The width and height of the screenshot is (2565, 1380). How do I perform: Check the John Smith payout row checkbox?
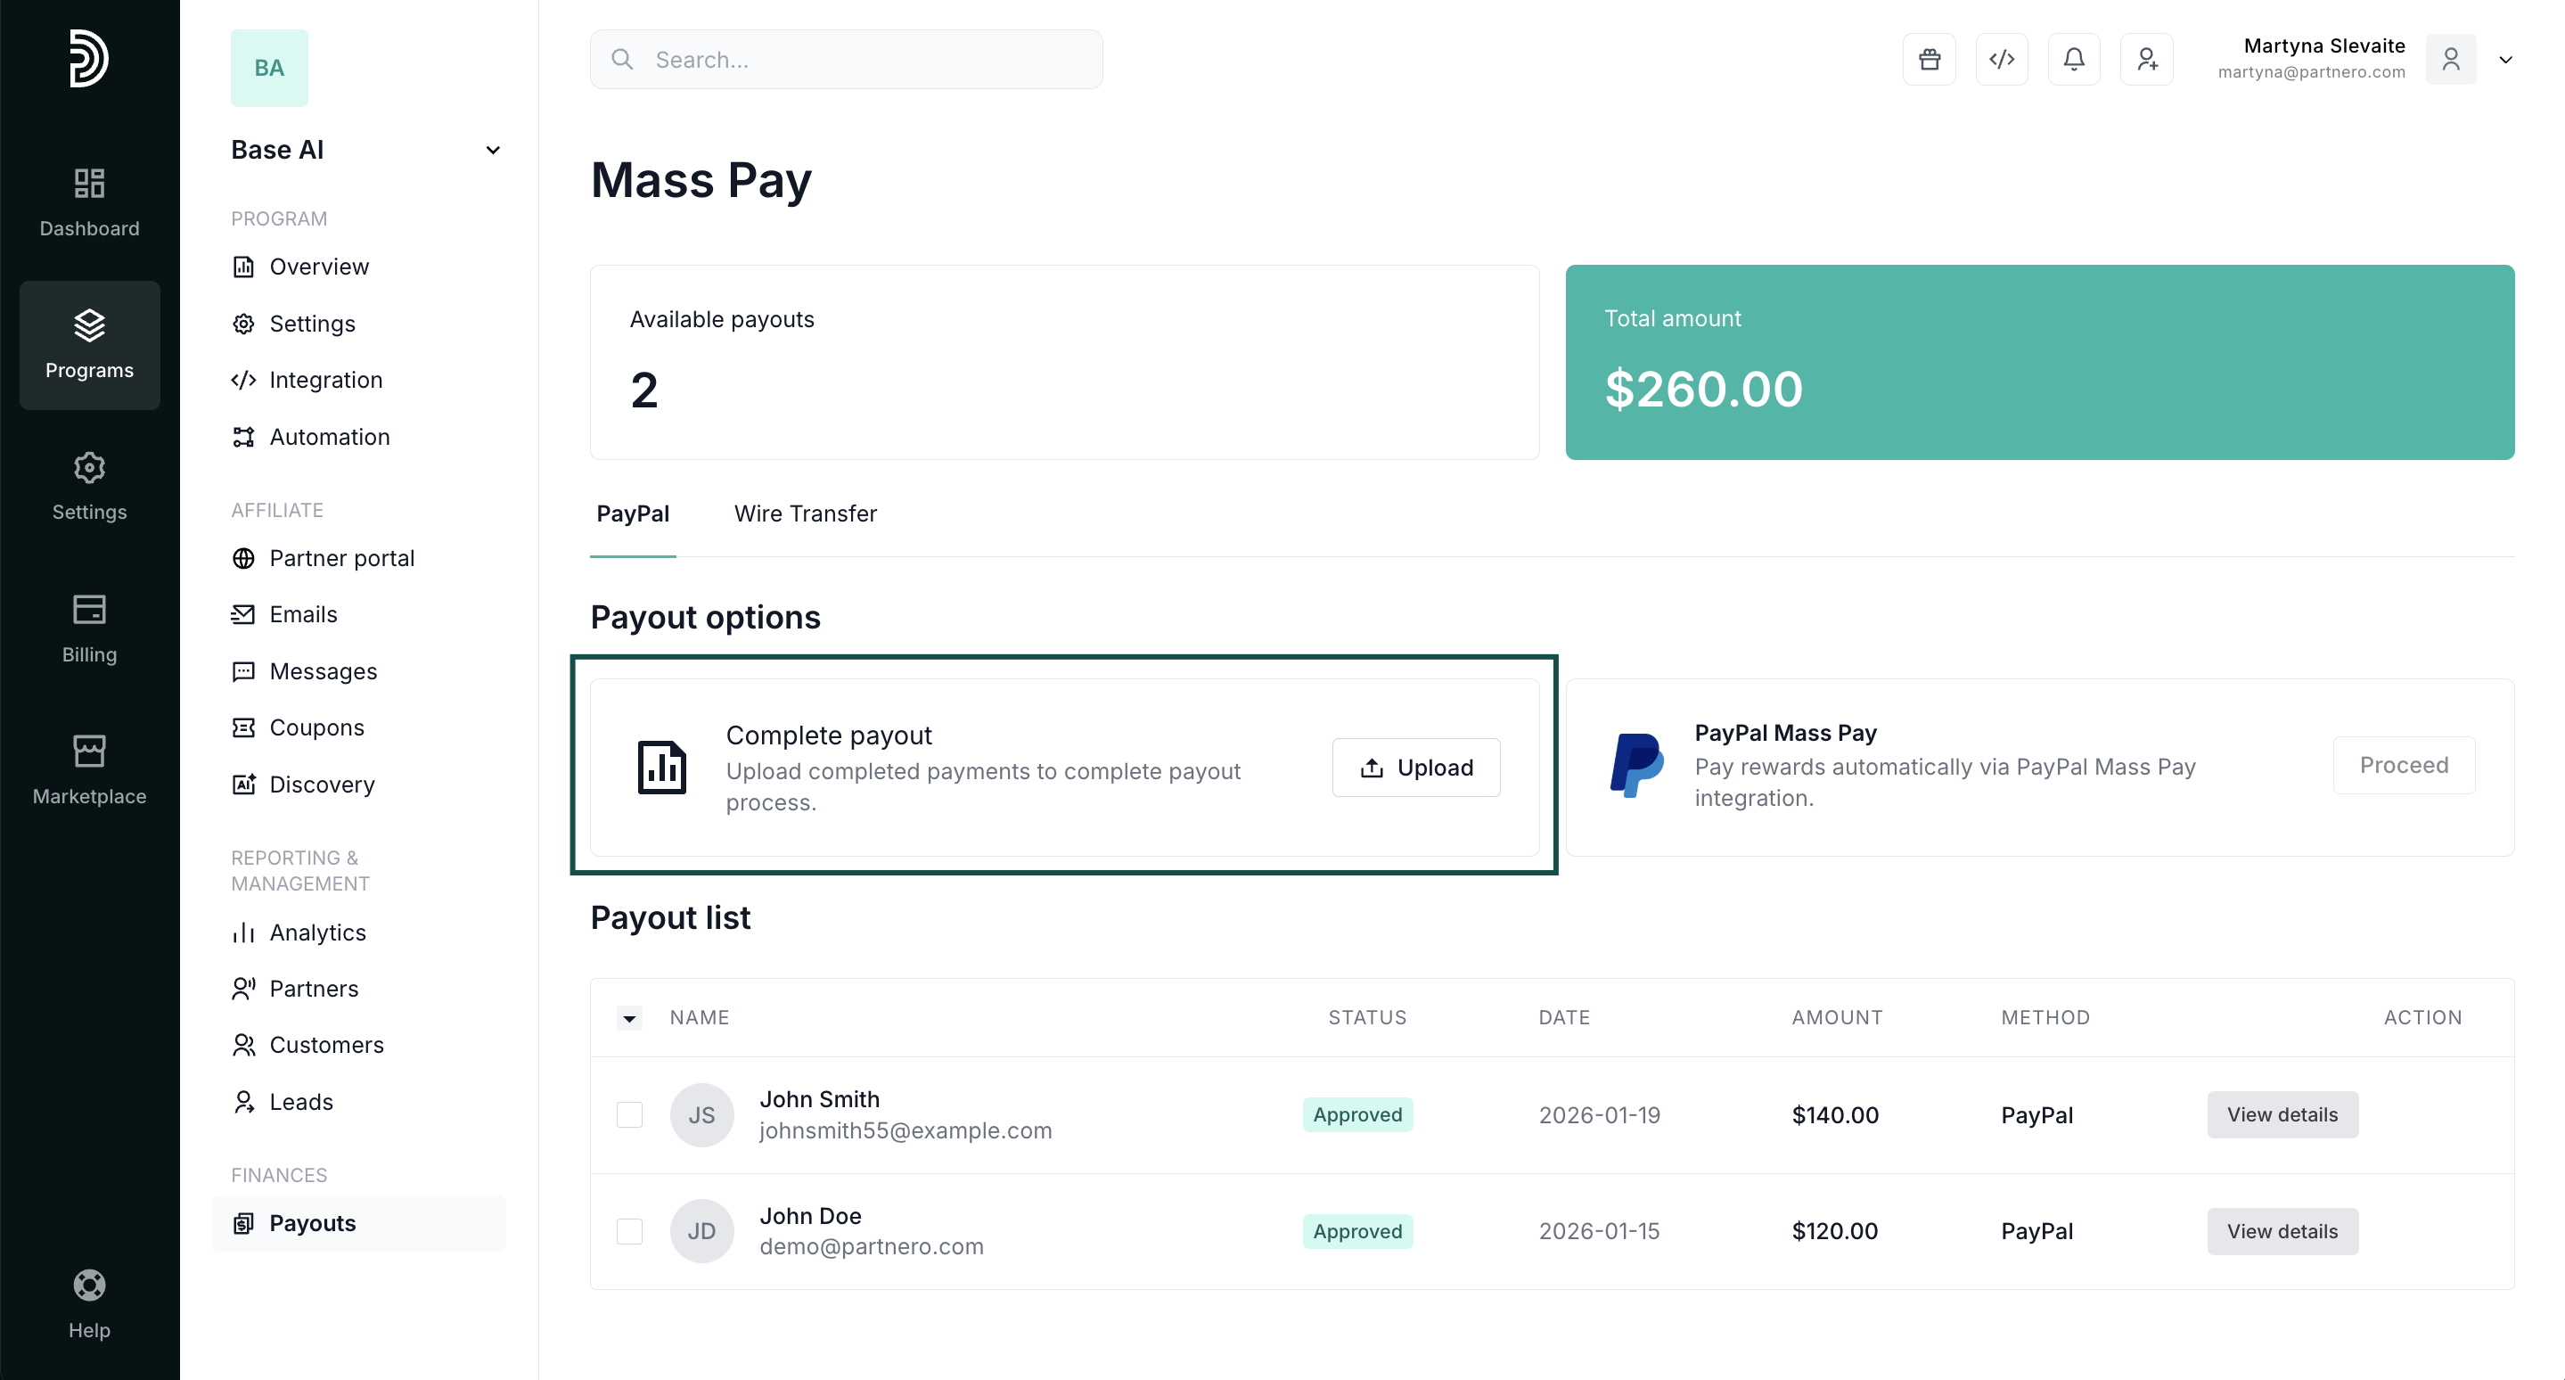click(629, 1114)
